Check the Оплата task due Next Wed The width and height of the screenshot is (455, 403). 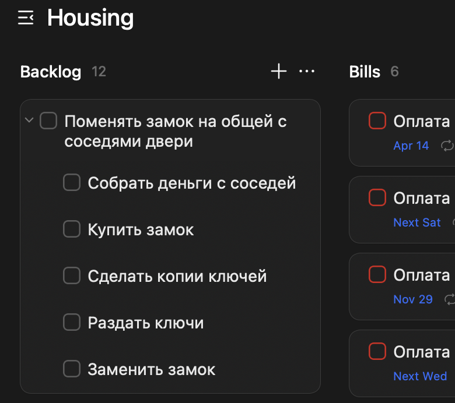tap(377, 351)
